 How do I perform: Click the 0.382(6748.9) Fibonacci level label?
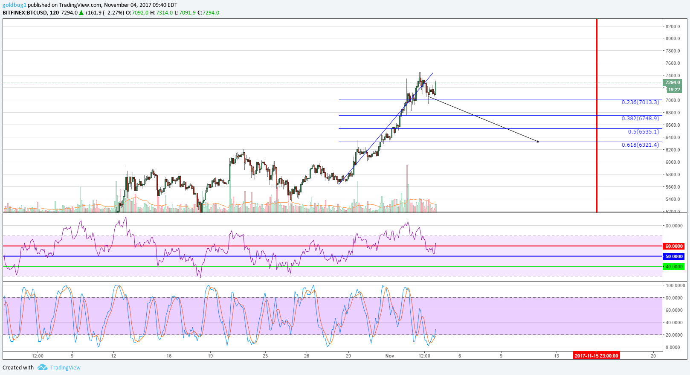point(640,119)
